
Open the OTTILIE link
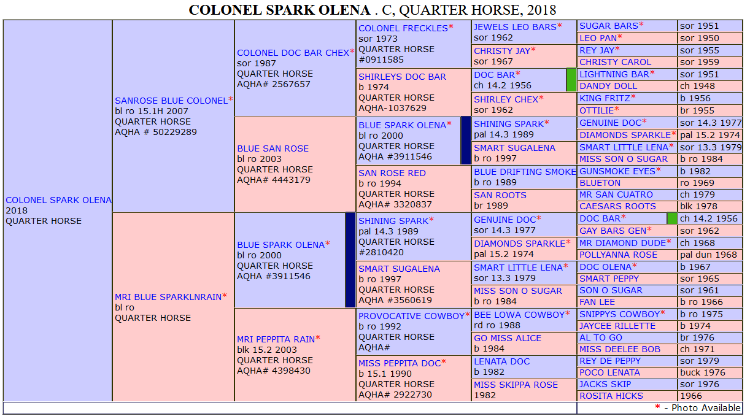(x=596, y=110)
